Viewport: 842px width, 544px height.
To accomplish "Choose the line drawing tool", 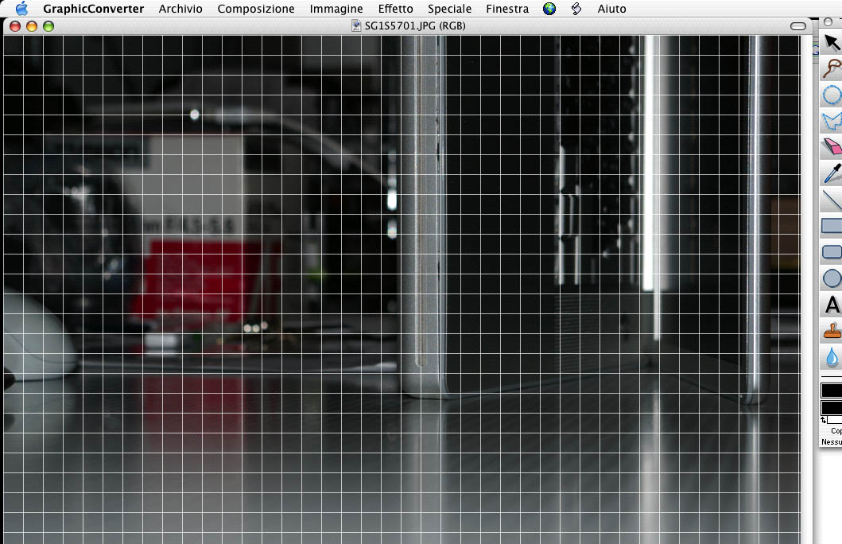I will click(832, 200).
